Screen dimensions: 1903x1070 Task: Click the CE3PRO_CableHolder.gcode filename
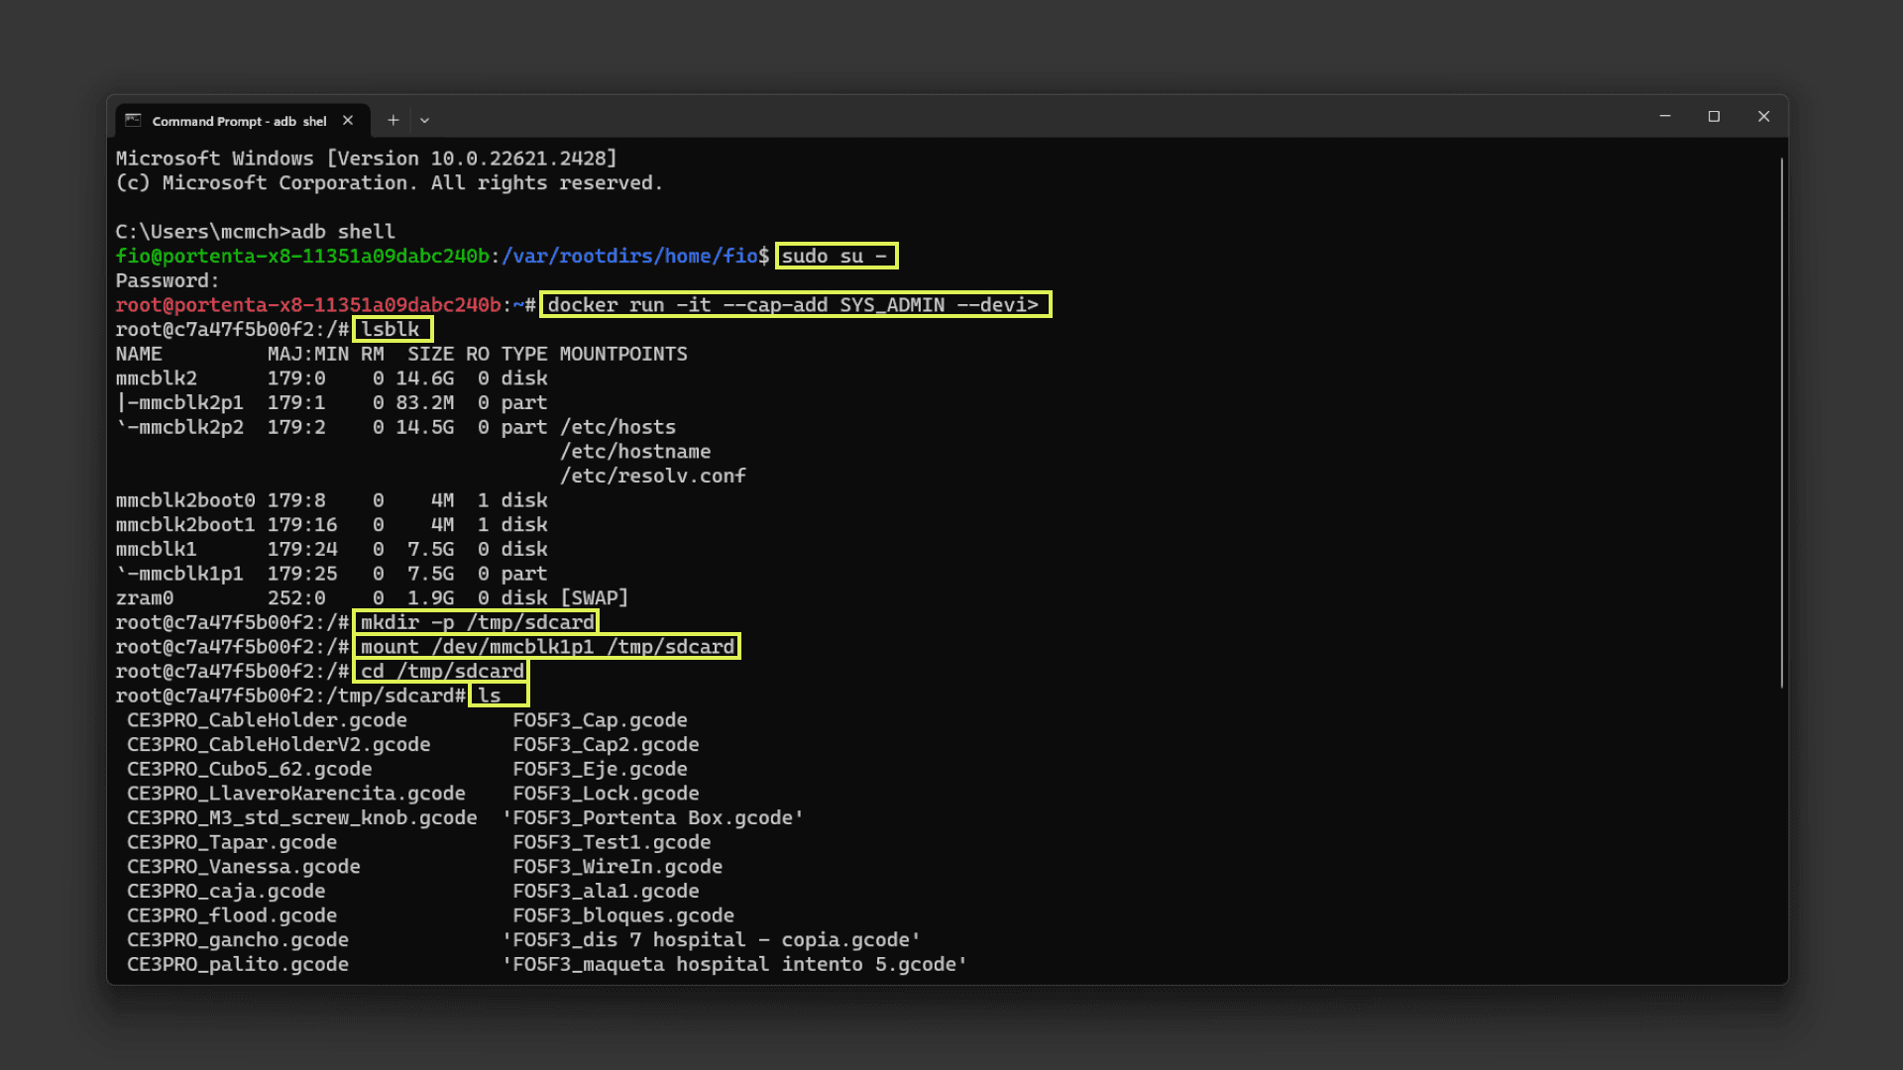coord(267,720)
